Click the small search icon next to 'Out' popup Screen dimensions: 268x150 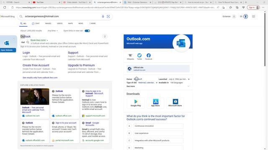pyautogui.click(x=28, y=42)
